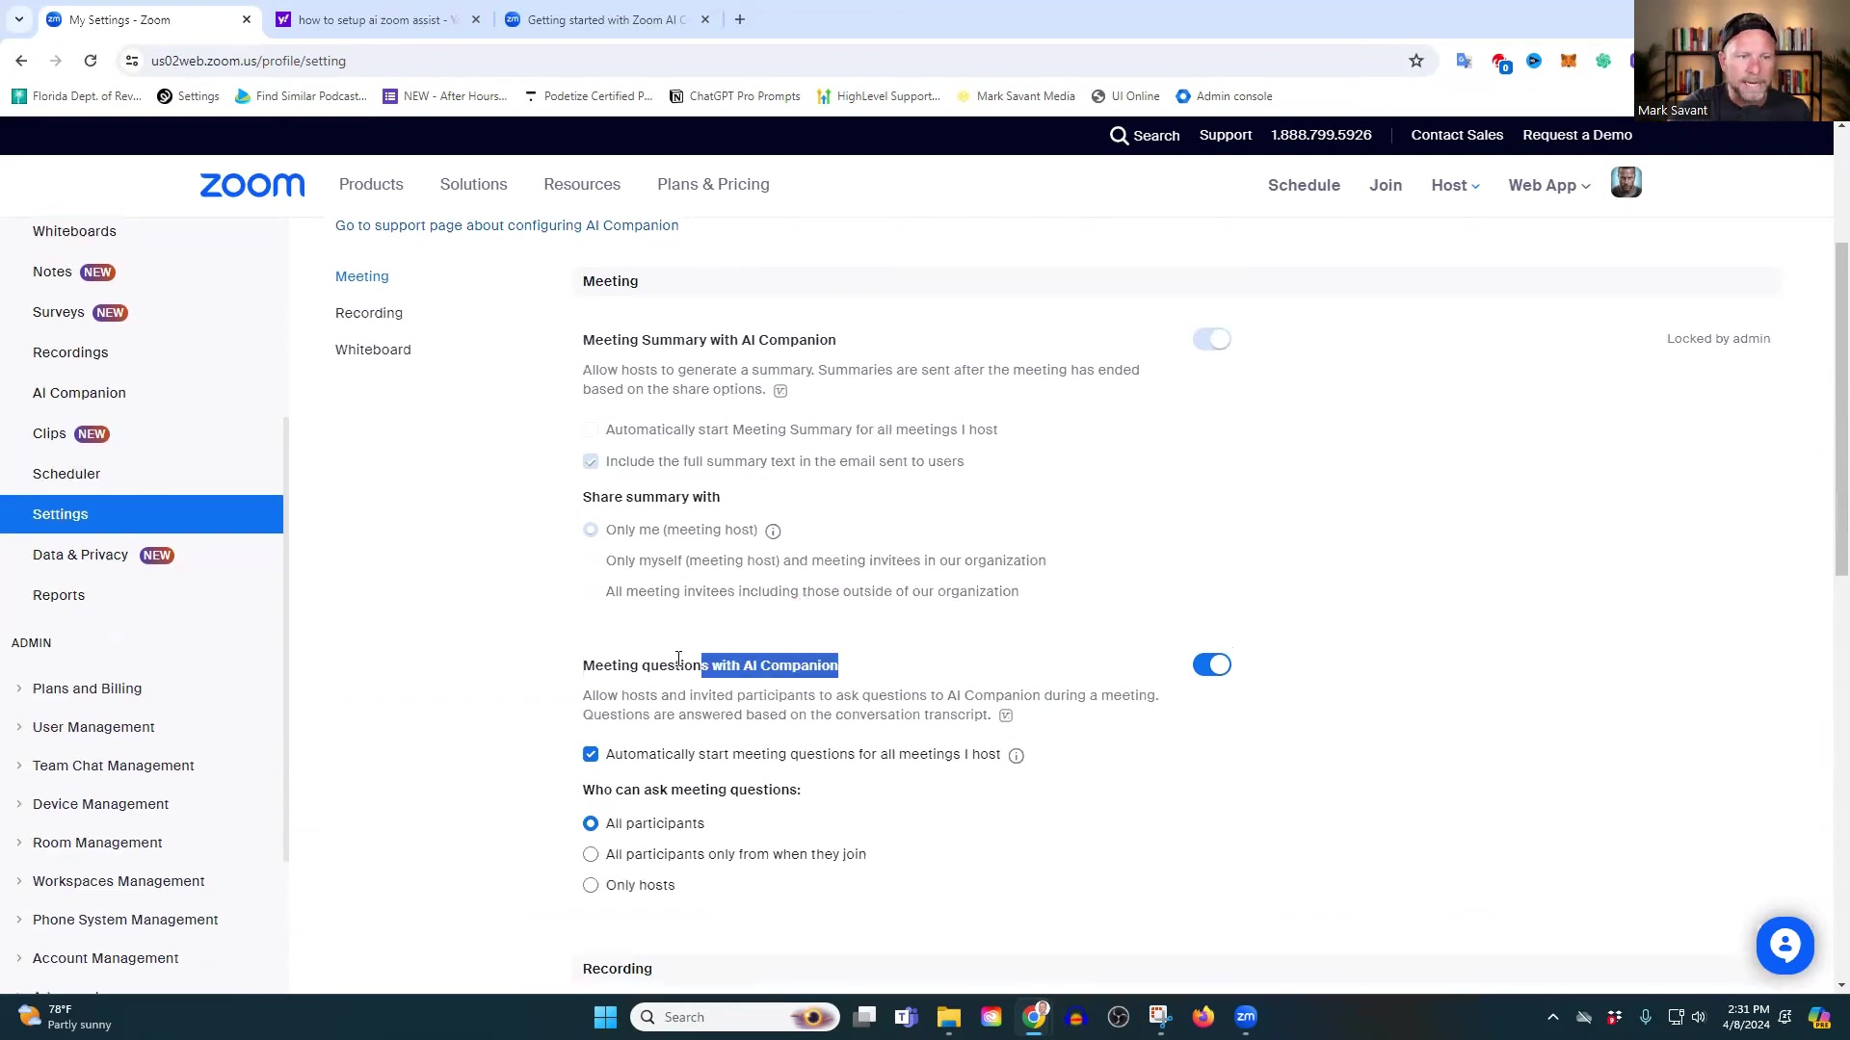Open the profile avatar in Zoom header
Viewport: 1850px width, 1040px height.
click(x=1625, y=183)
